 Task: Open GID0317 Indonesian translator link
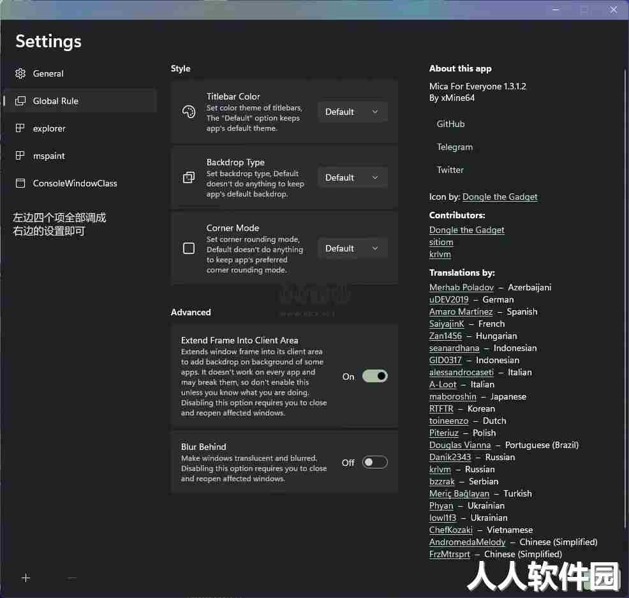[x=445, y=360]
